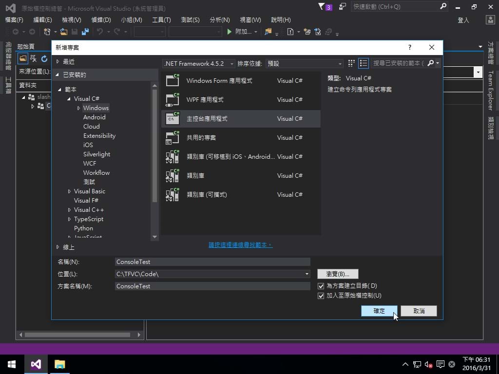Click the search magnifier in template search box
499x374 pixels.
[x=431, y=63]
